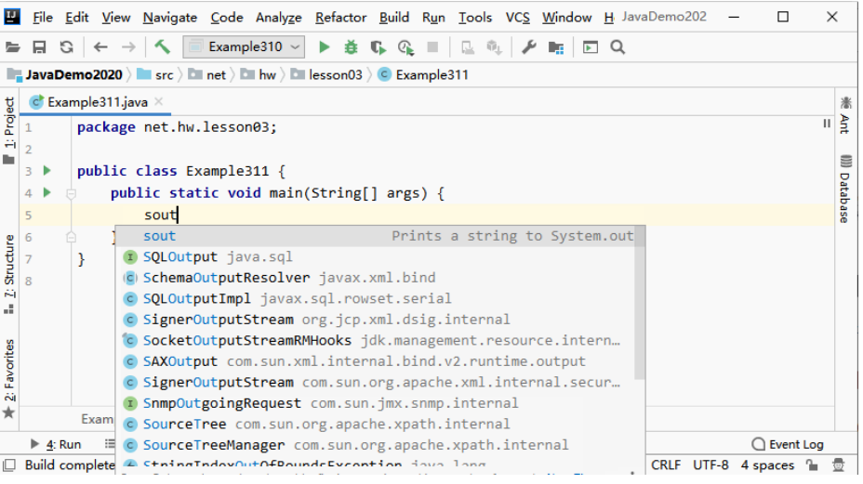The image size is (863, 484).
Task: Collapse the main method fold marker
Action: pyautogui.click(x=71, y=193)
